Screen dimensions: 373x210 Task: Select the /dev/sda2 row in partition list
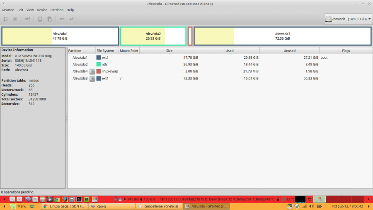tap(220, 65)
